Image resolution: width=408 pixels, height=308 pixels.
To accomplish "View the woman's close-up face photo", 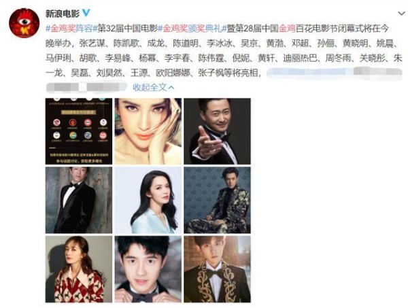I will (x=148, y=131).
